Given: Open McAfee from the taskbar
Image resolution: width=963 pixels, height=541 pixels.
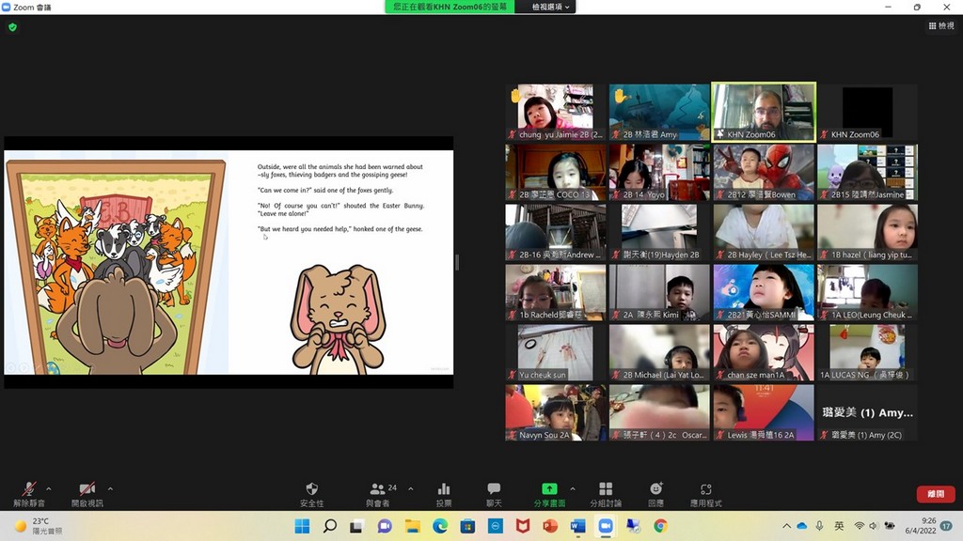Looking at the screenshot, I should point(523,526).
